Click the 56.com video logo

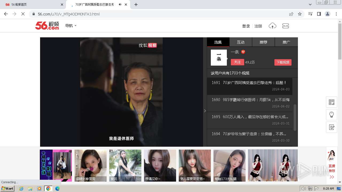click(47, 26)
